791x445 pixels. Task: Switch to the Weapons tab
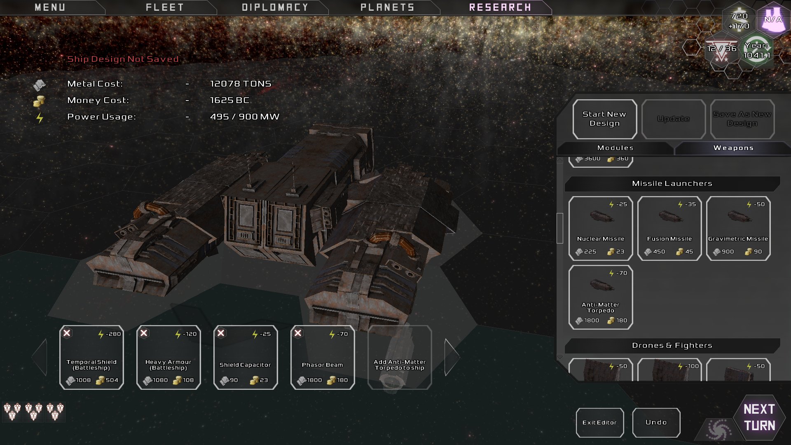(733, 147)
